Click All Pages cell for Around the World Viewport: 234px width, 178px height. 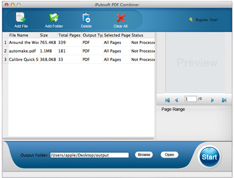click(x=117, y=42)
